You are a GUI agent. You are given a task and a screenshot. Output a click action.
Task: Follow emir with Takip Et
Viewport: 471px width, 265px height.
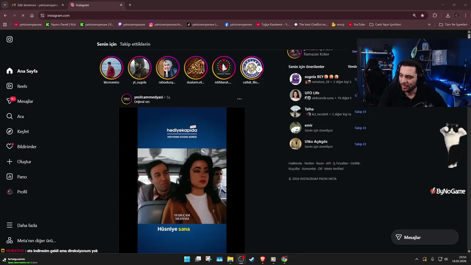click(x=360, y=128)
